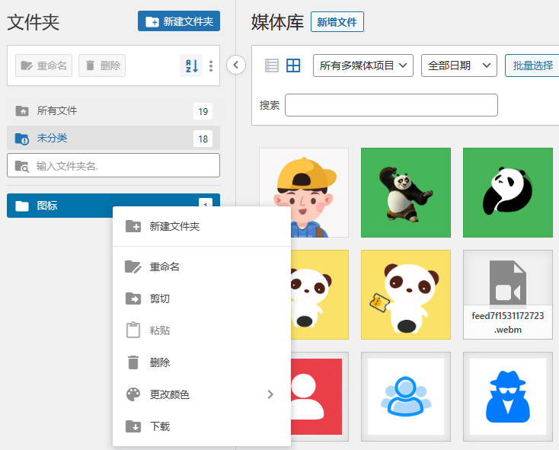
Task: Select the 所有文件 folder row
Action: point(113,111)
